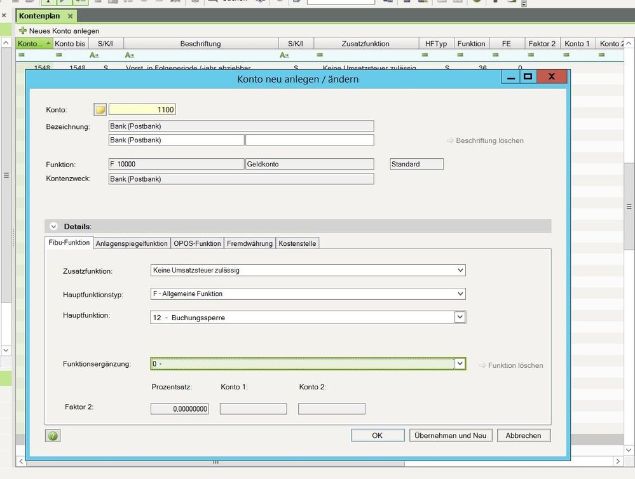The width and height of the screenshot is (635, 479).
Task: Click the yellow note icon next to Konto
Action: (100, 109)
